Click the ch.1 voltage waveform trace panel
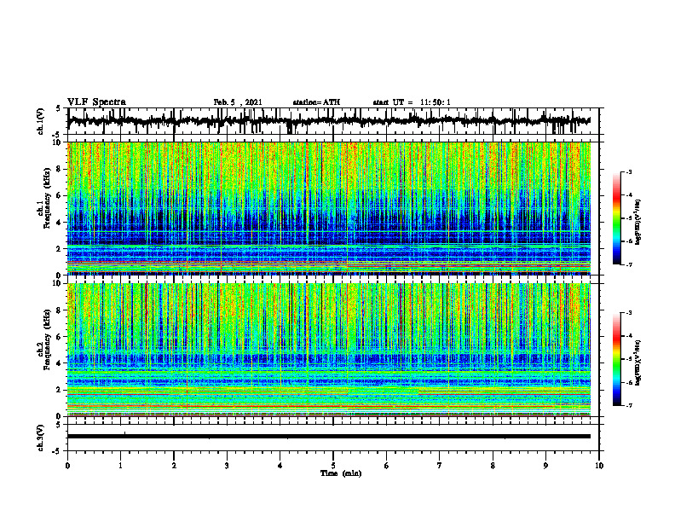Image resolution: width=675 pixels, height=522 pixels. pos(333,121)
